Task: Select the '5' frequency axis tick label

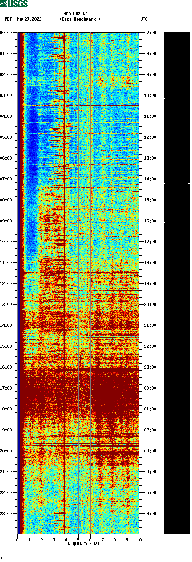Action: [x=78, y=540]
